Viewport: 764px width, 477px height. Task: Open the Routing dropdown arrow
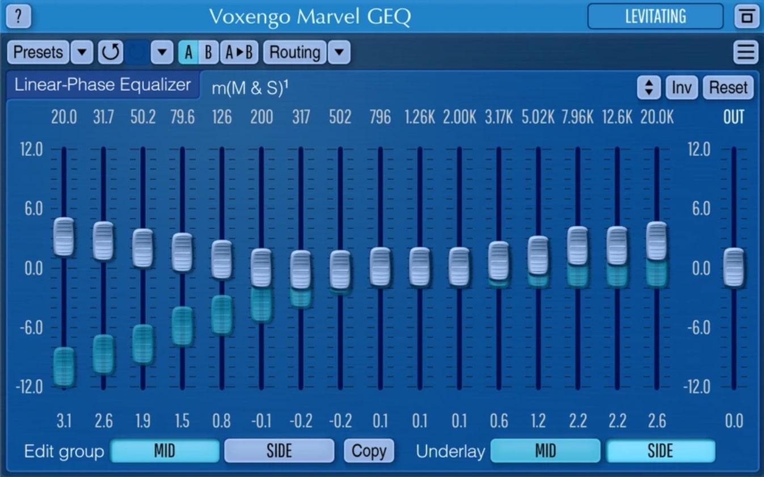click(339, 52)
